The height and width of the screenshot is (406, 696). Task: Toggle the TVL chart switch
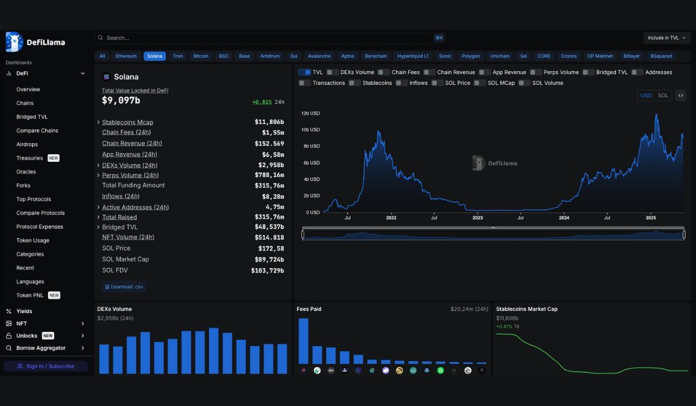click(304, 72)
